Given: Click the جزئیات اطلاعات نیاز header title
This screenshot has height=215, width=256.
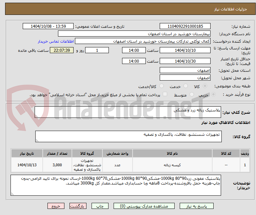Looking at the screenshot, I should coord(231,9).
